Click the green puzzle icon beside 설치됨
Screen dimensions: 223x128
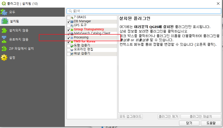5,21
